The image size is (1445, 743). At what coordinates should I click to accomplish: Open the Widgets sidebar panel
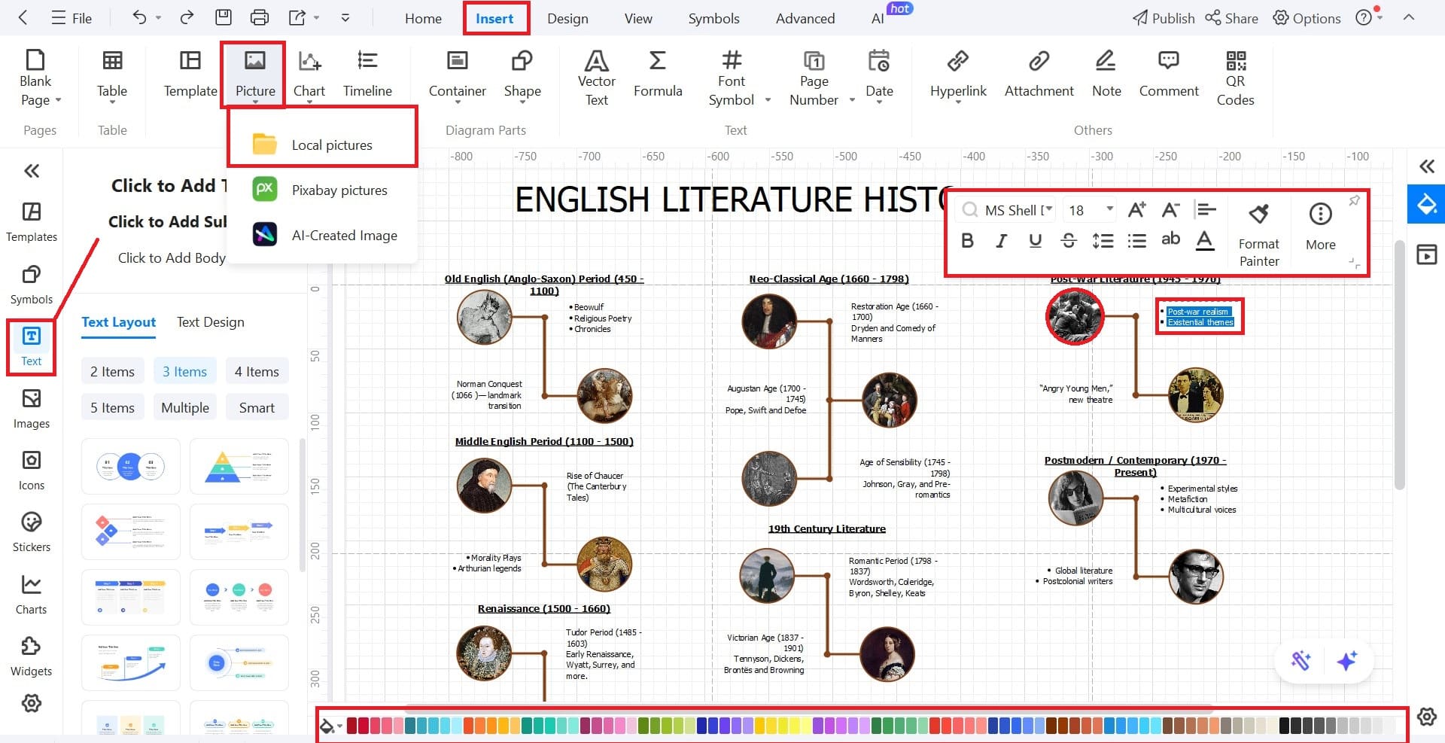tap(31, 656)
